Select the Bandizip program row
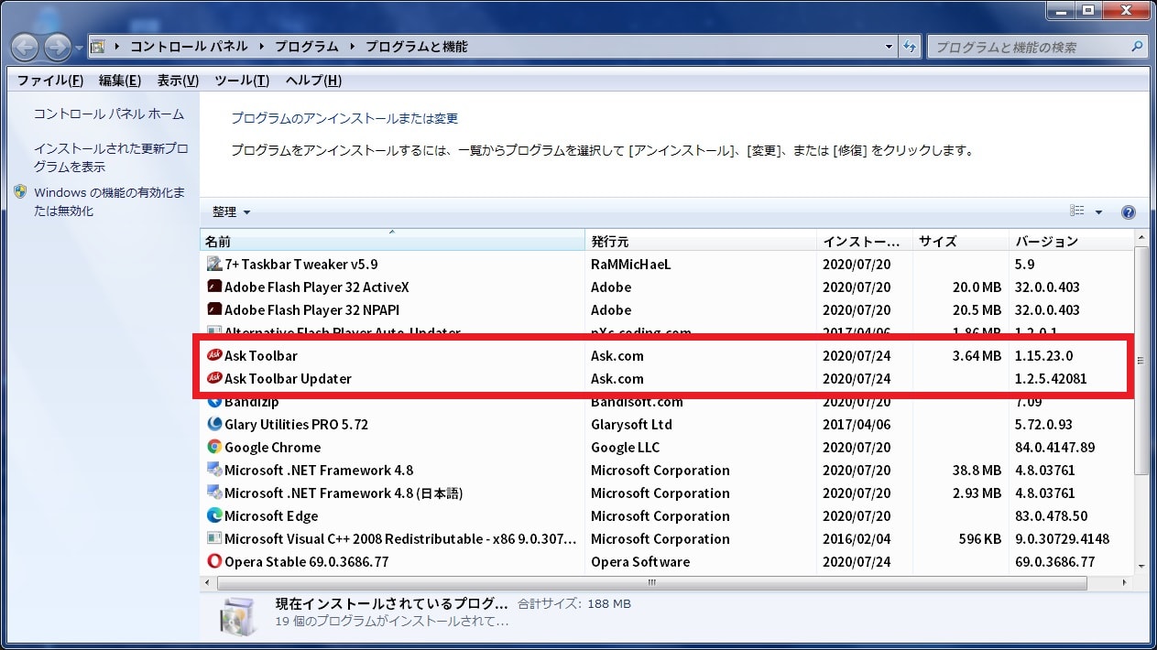The width and height of the screenshot is (1157, 650). (667, 402)
